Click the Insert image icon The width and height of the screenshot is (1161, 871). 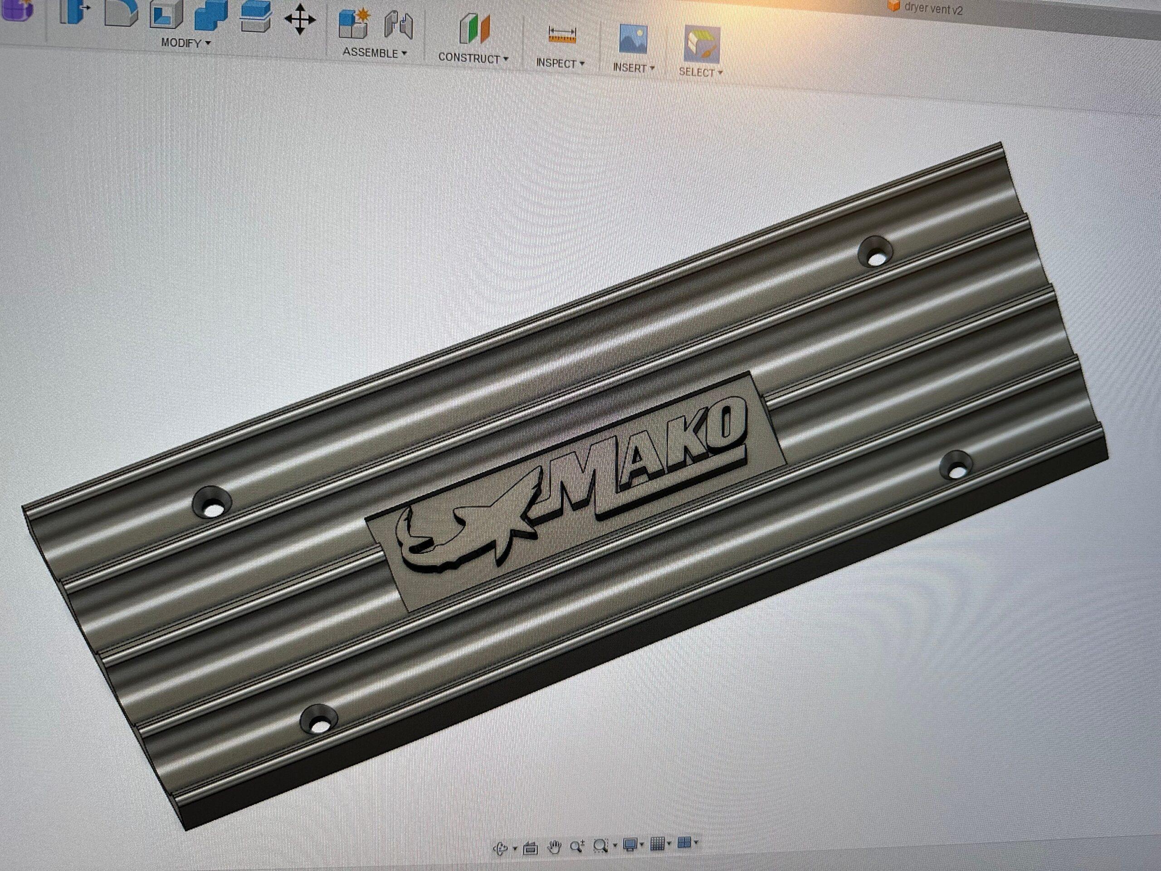pyautogui.click(x=633, y=39)
